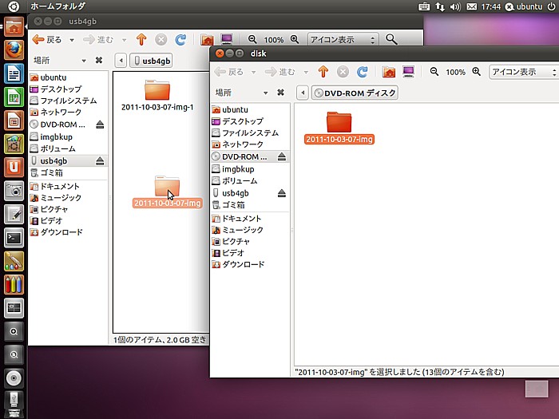Toggle path entry arrow beside DVD-ROM ディスク button
The image size is (559, 419).
tap(303, 93)
